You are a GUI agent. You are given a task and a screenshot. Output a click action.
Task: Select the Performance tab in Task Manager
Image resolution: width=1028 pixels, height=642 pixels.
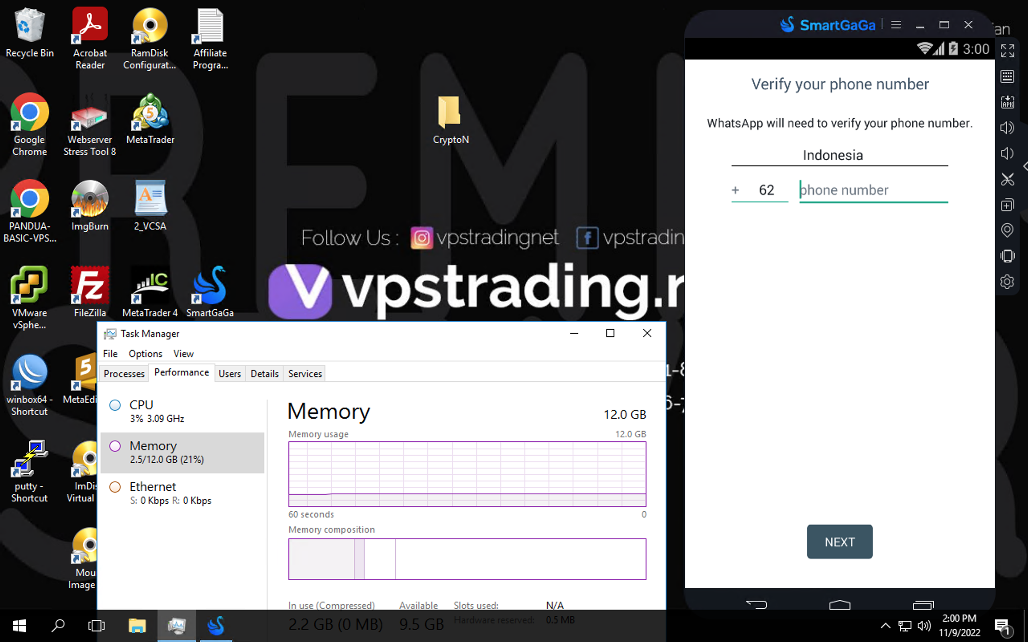click(182, 372)
